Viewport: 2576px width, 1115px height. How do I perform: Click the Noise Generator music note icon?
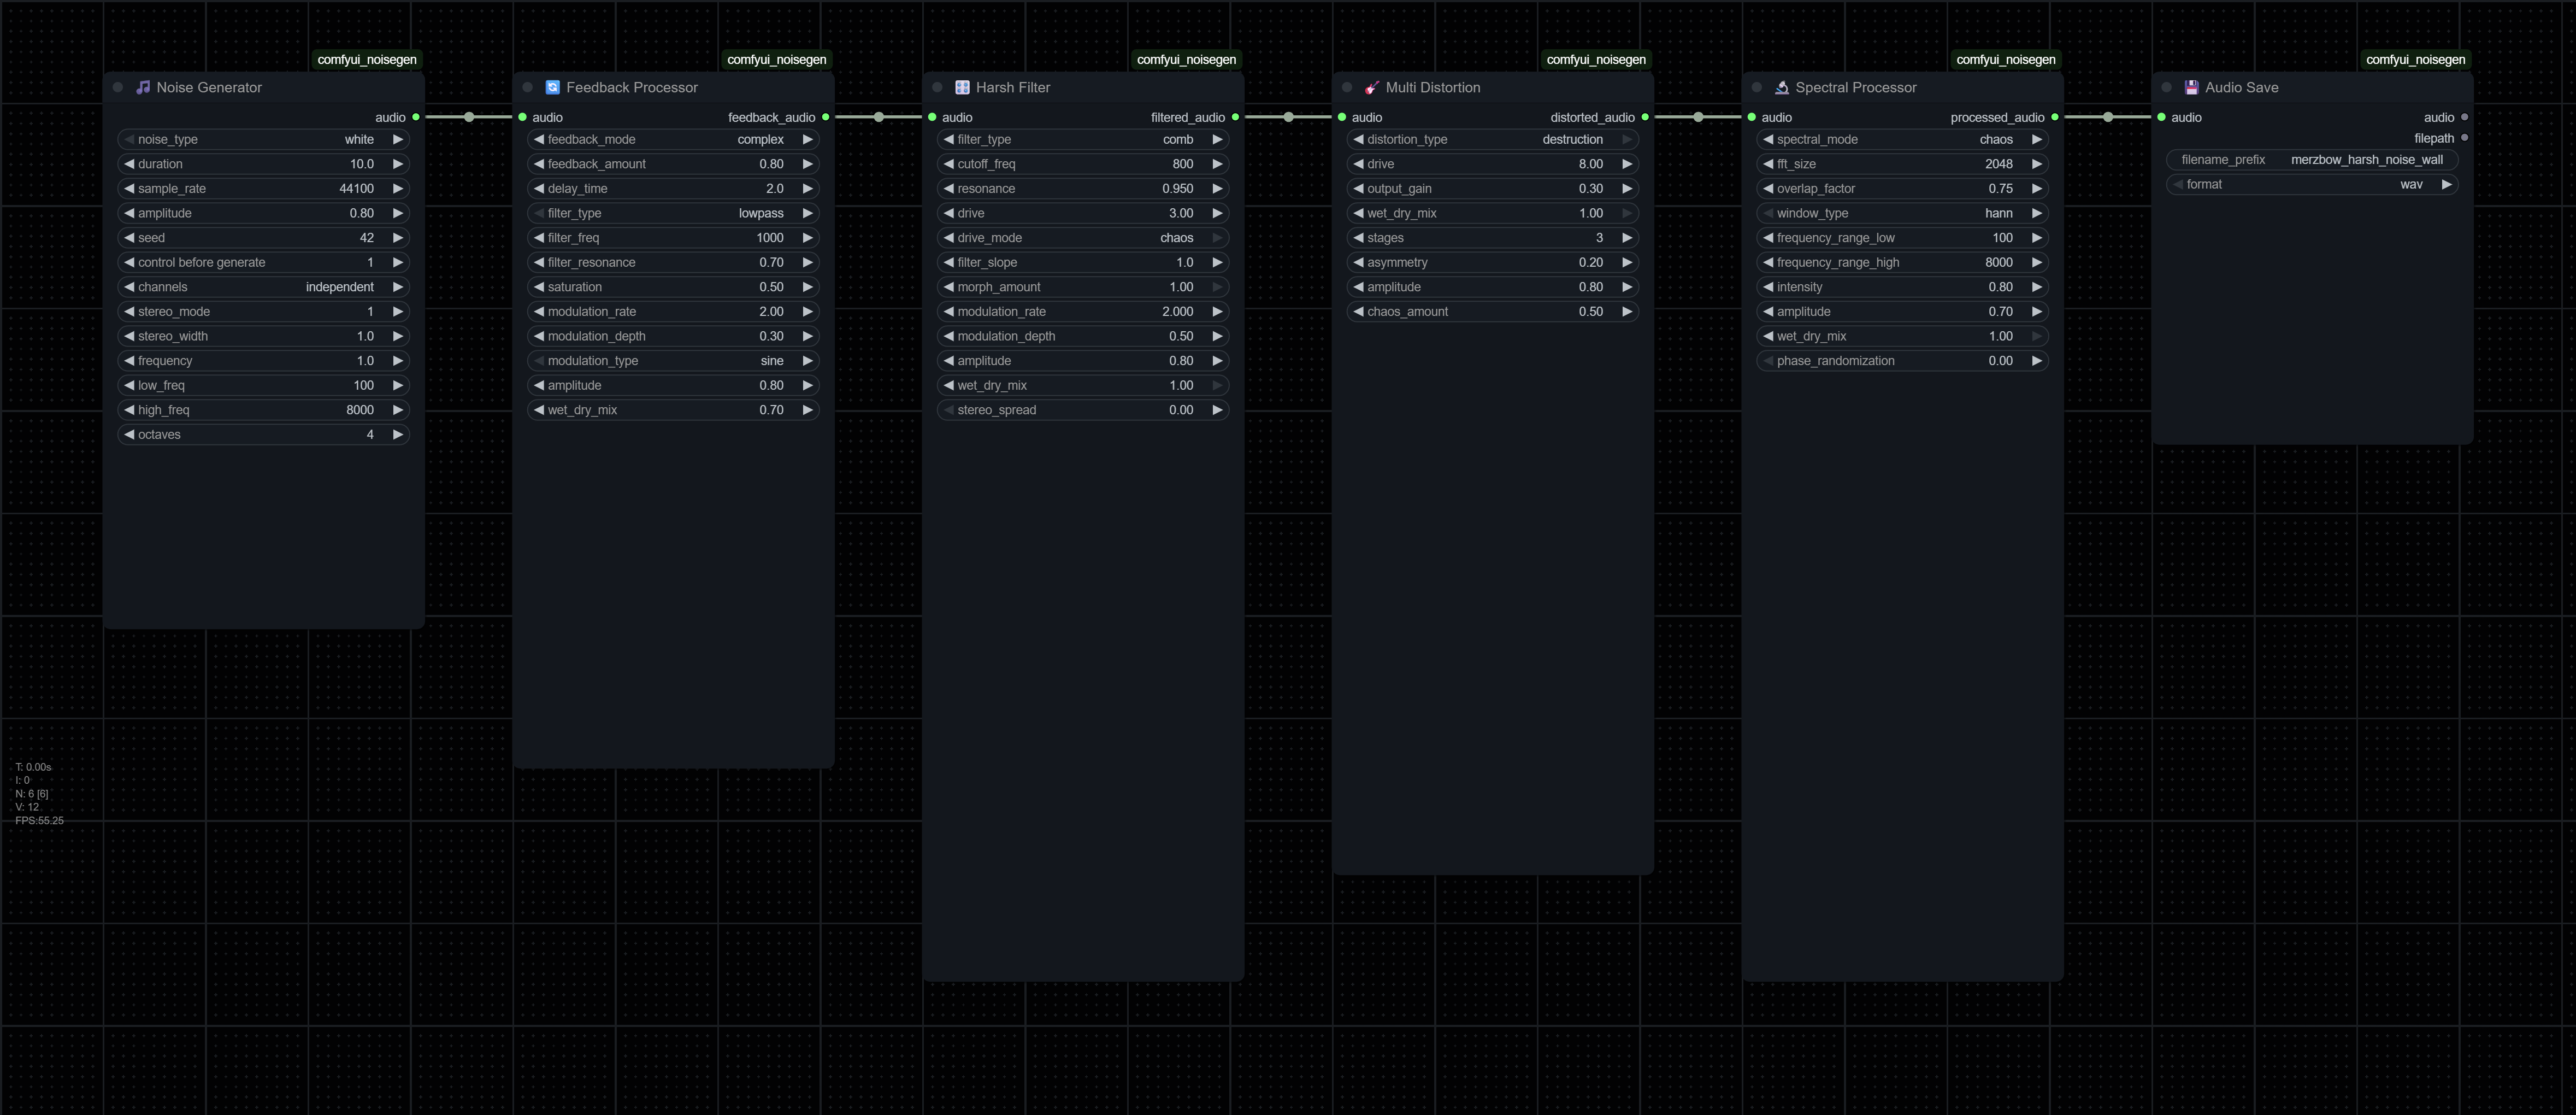(143, 87)
